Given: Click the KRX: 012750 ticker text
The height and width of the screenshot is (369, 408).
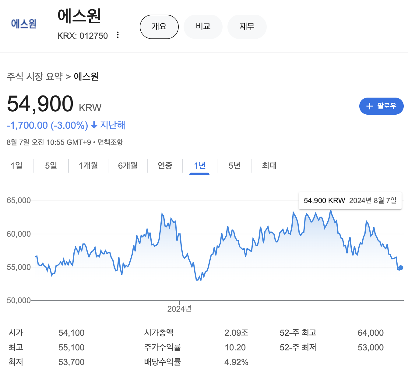Looking at the screenshot, I should click(83, 36).
